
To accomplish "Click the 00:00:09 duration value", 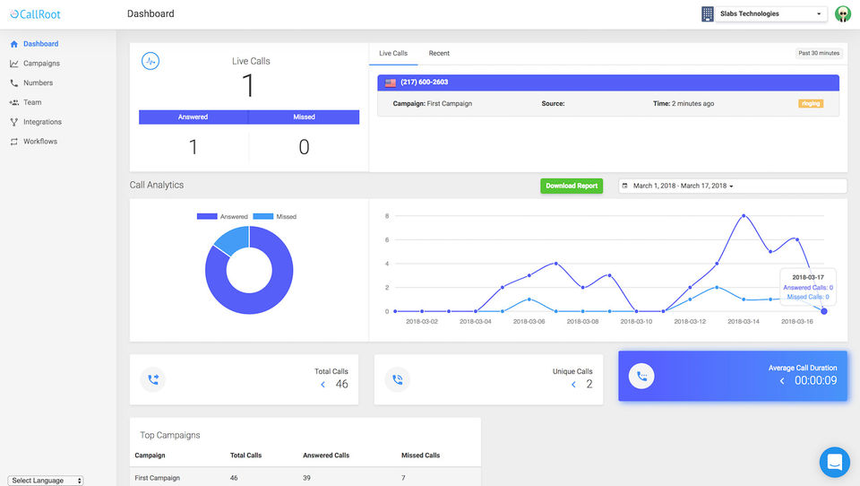I will pos(815,381).
